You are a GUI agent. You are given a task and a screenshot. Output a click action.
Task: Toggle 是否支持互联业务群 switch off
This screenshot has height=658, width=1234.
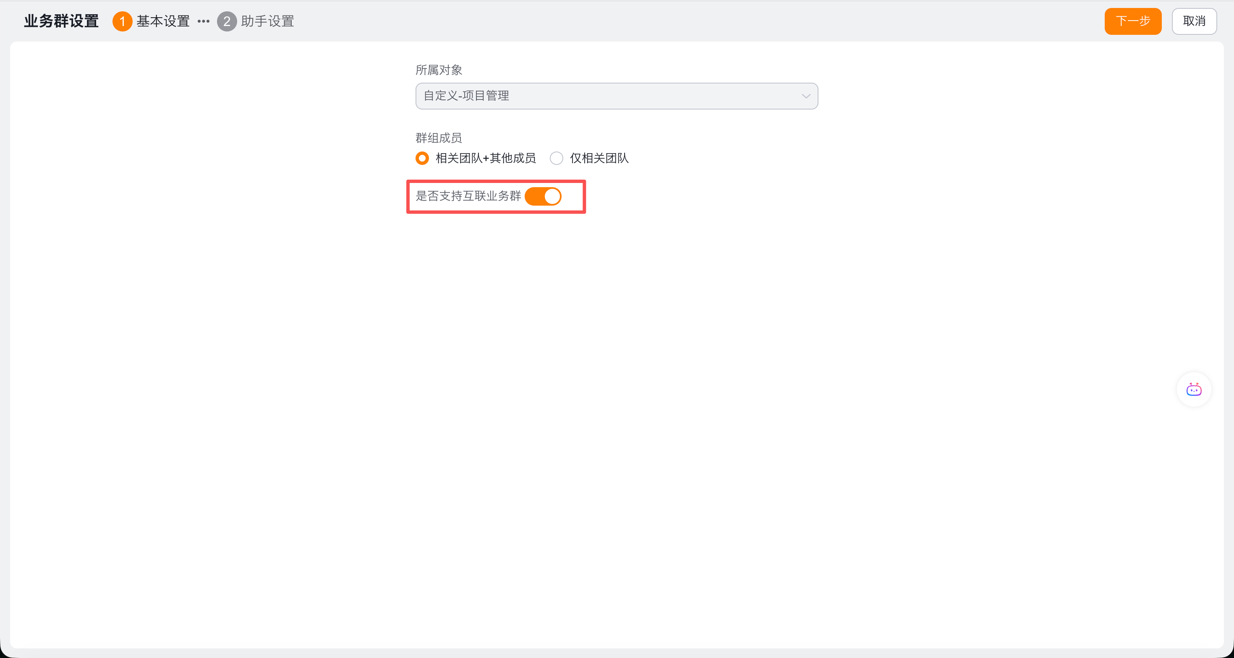[x=543, y=196]
